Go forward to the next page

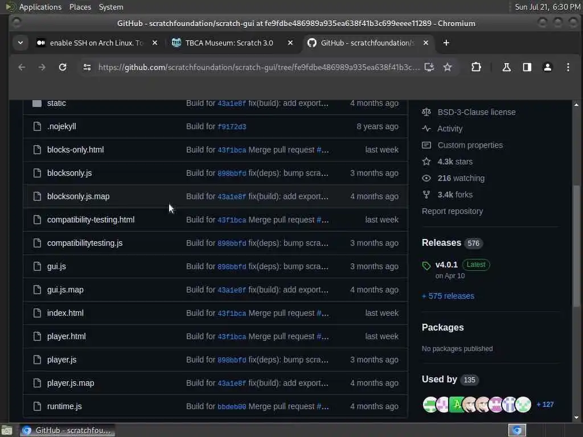42,67
